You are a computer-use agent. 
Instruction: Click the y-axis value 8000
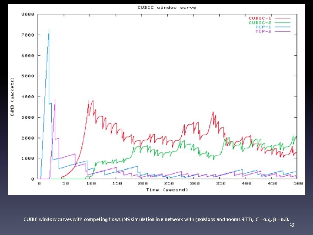(x=28, y=14)
